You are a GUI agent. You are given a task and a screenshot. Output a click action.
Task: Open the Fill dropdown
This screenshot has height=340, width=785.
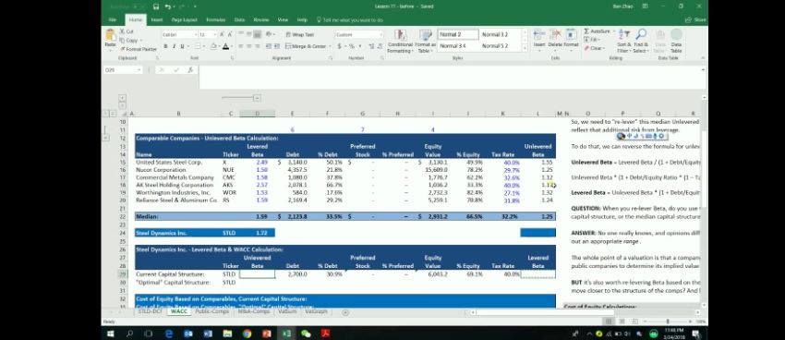tap(592, 40)
